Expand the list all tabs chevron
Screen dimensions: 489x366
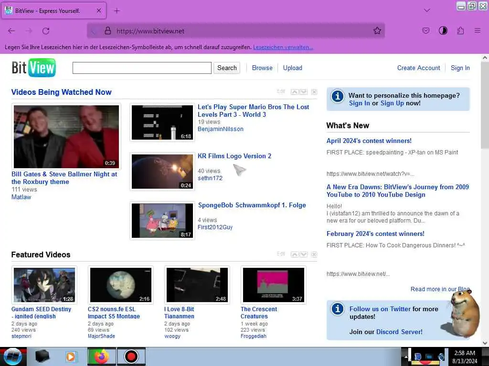[x=427, y=10]
